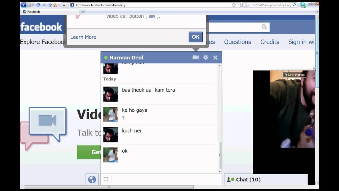Open the bookmarks star toolbar icon
Viewport: 339px width, 191px height.
pos(56,5)
